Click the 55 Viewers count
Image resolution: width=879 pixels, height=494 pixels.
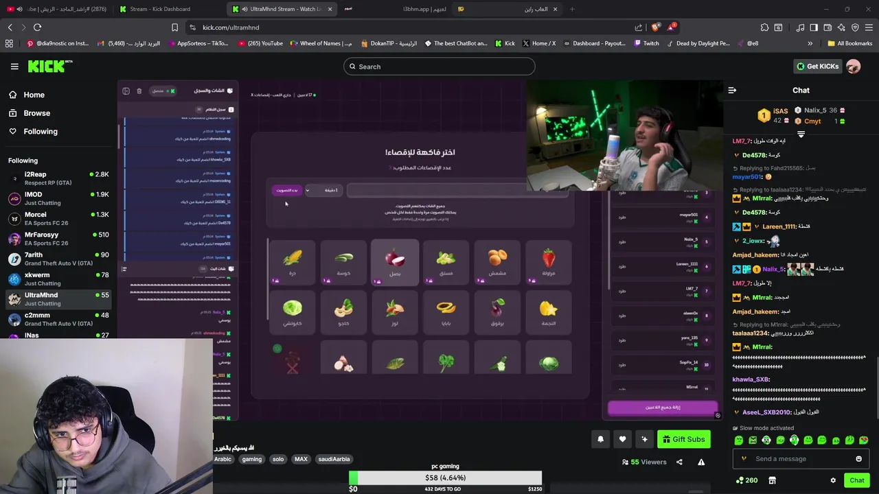pos(644,462)
